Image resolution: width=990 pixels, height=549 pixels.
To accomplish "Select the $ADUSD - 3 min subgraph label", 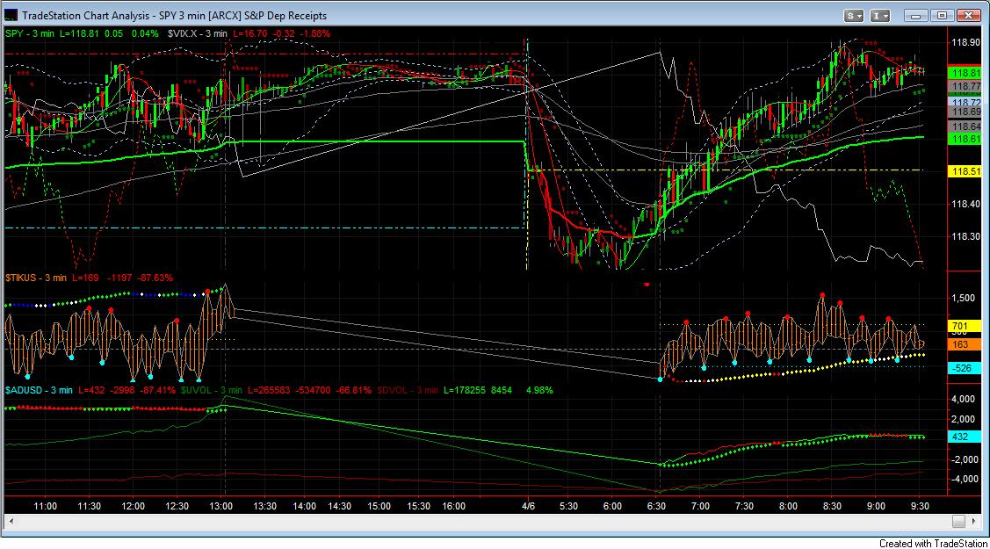I will pos(39,391).
